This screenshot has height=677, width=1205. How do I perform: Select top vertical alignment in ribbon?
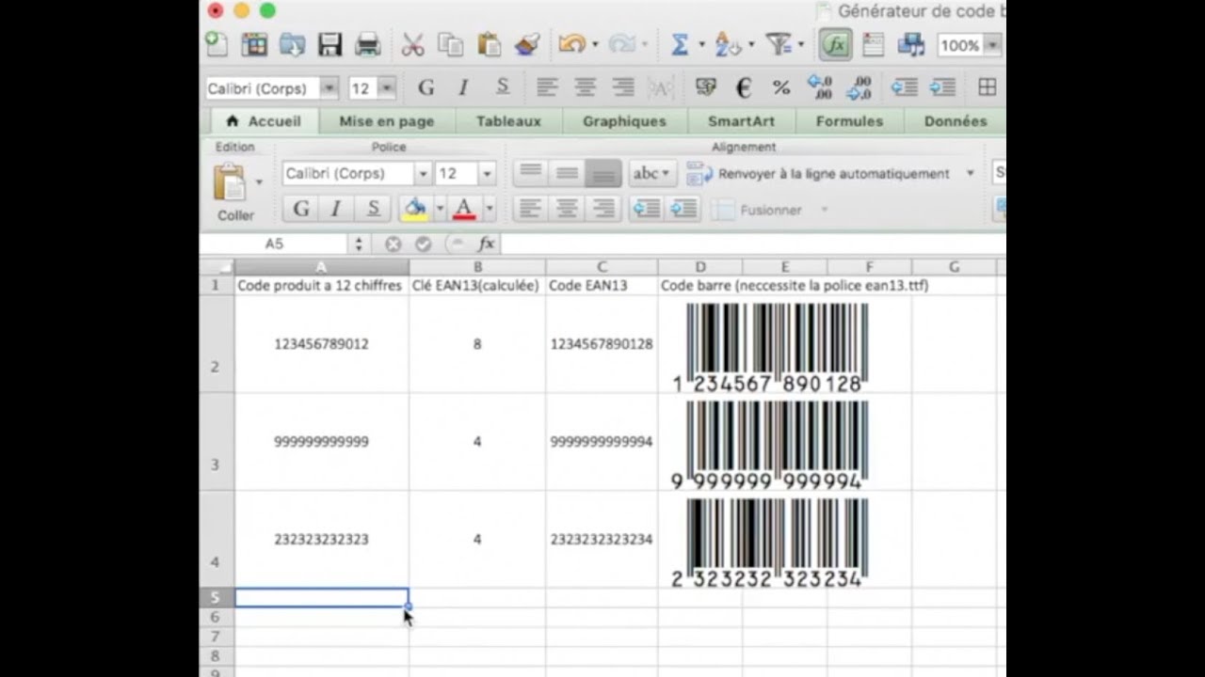click(x=530, y=173)
